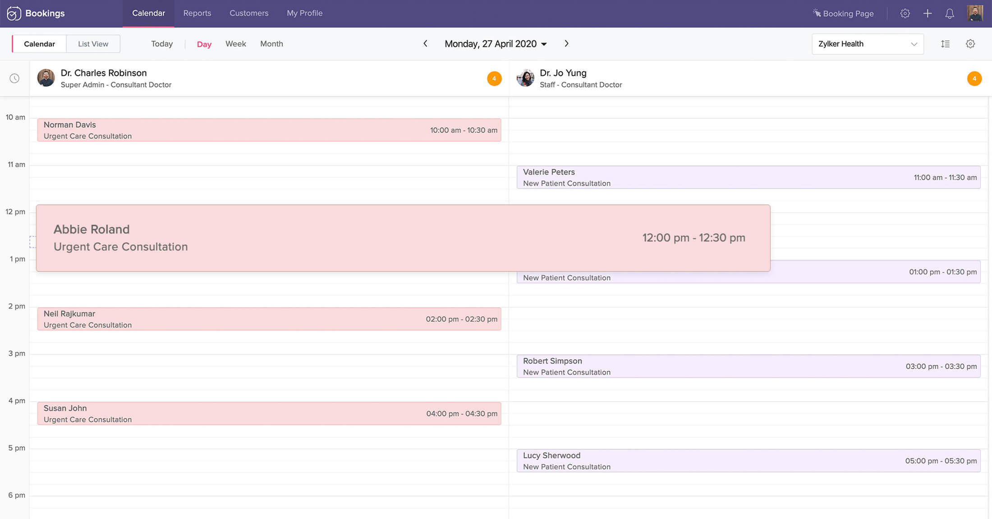Screen dimensions: 992x519
Task: Go to next day arrow
Action: pos(566,44)
